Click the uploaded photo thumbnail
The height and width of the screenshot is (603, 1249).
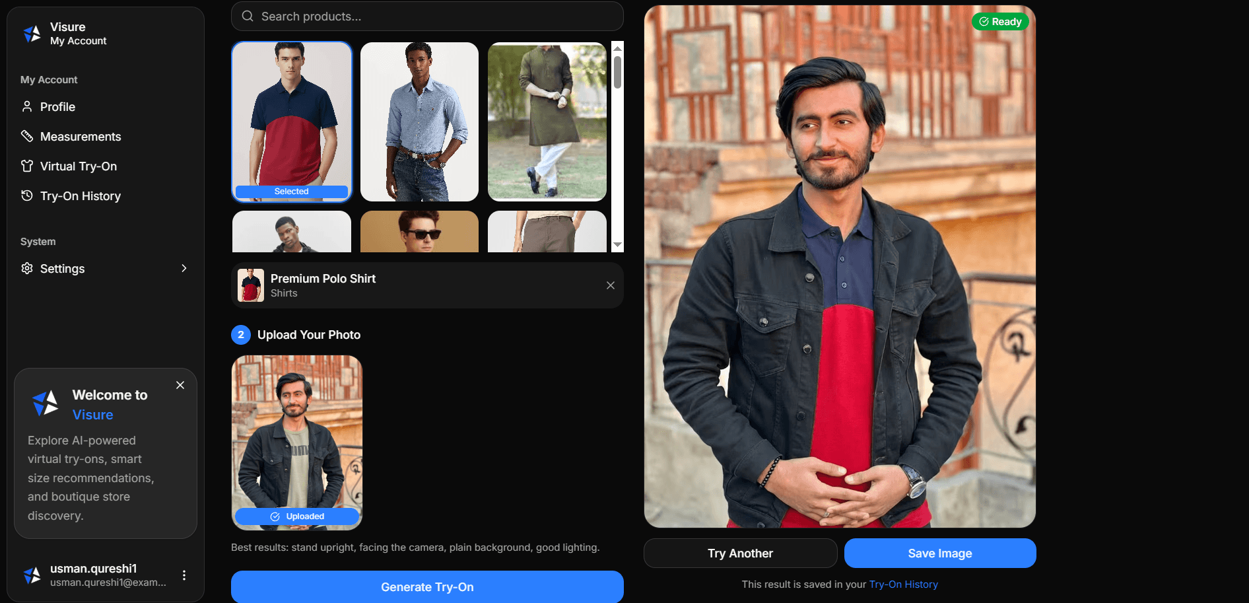click(296, 436)
